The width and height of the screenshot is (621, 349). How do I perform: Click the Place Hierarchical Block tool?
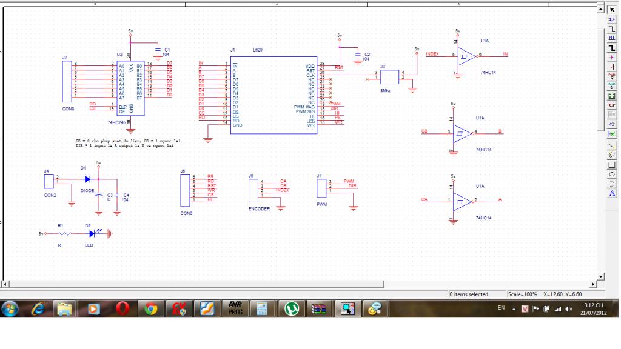pos(612,95)
